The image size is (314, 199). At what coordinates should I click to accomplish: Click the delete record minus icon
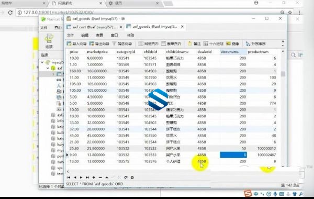point(100,178)
